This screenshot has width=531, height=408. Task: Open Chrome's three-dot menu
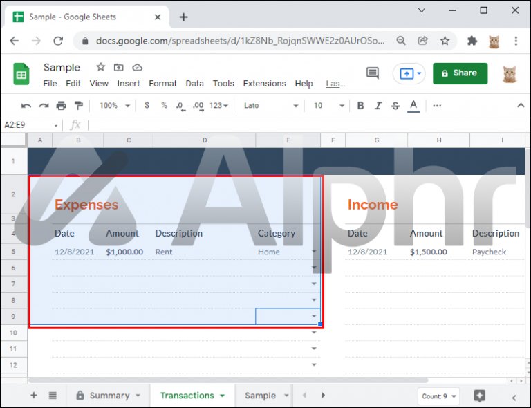pyautogui.click(x=516, y=41)
